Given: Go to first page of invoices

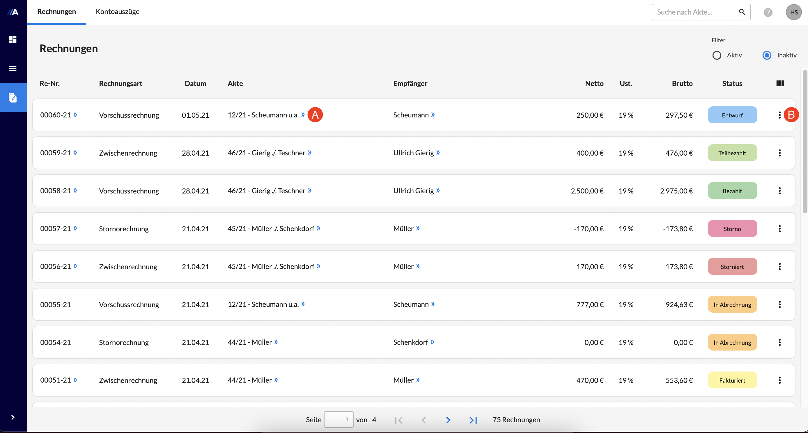Looking at the screenshot, I should pos(399,420).
